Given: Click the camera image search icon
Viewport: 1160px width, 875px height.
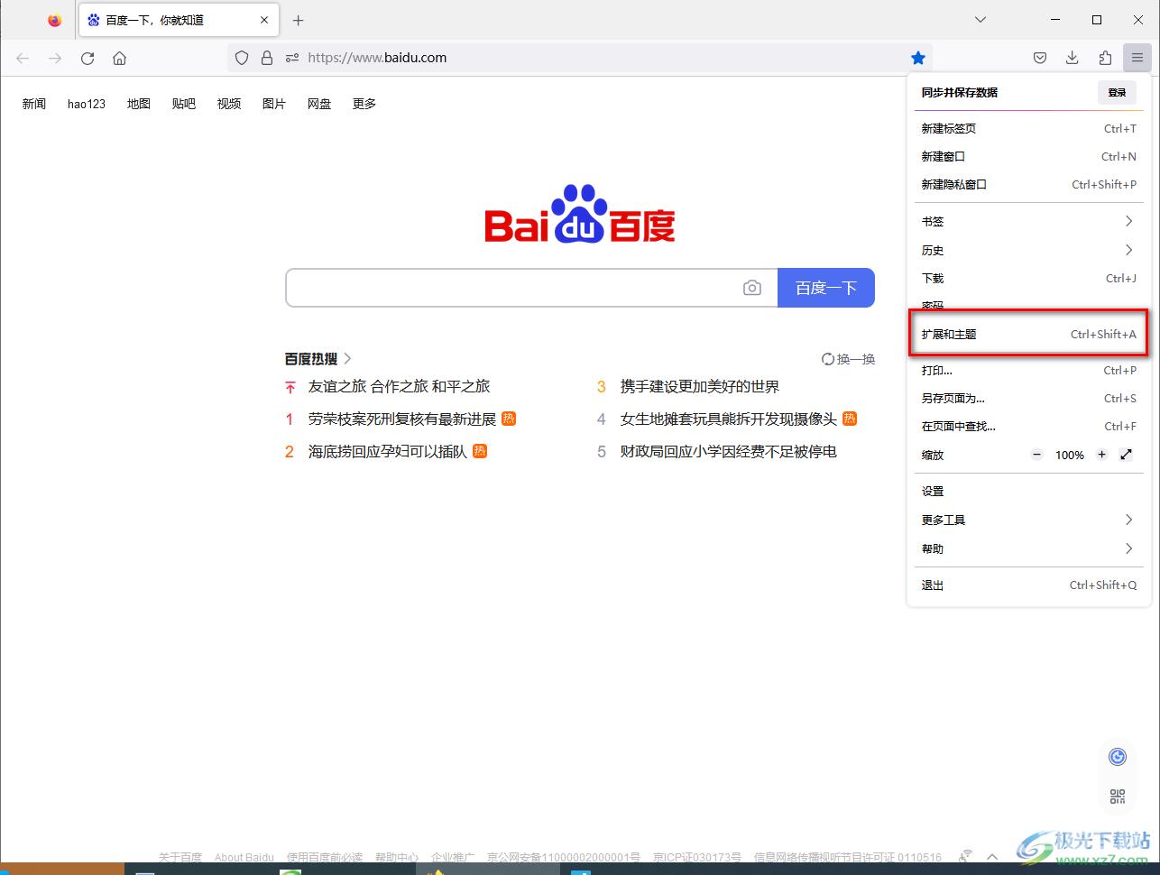Looking at the screenshot, I should point(752,288).
